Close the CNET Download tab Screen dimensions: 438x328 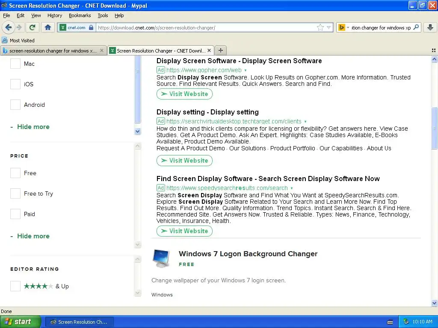click(x=209, y=50)
